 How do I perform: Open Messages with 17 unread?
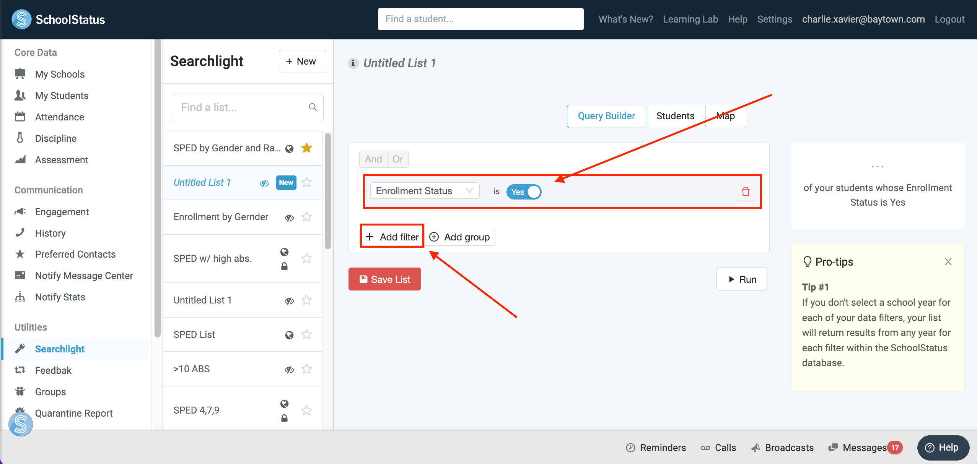click(x=865, y=448)
